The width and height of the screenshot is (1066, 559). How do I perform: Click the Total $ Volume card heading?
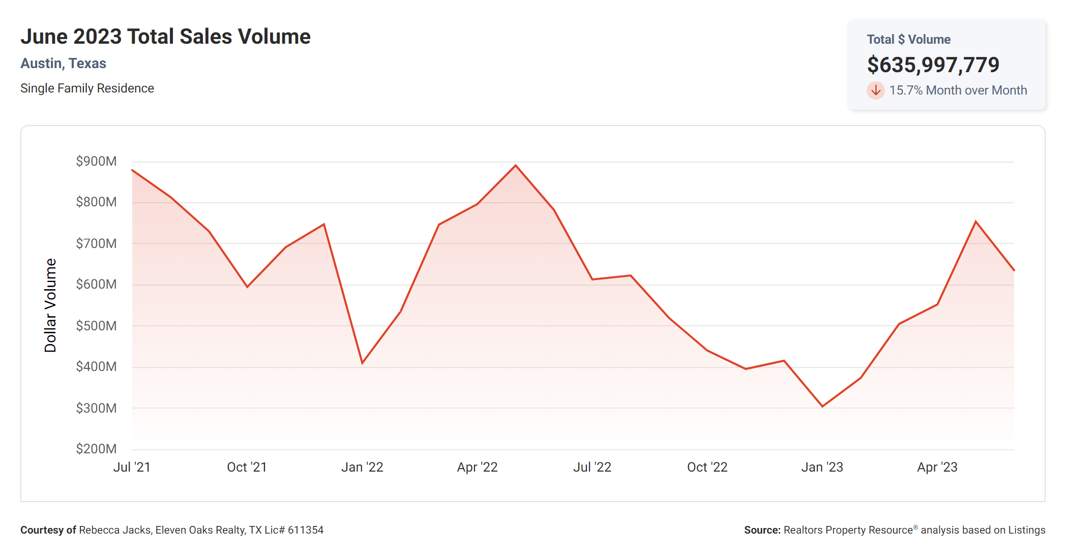pyautogui.click(x=908, y=40)
